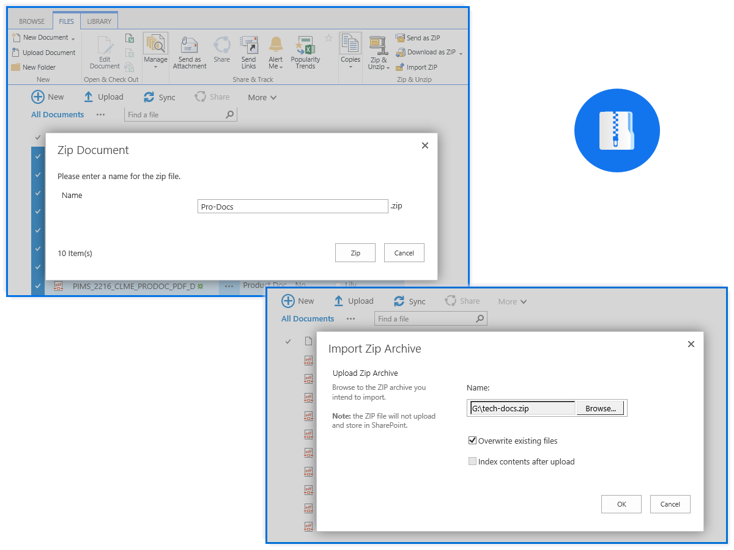The image size is (734, 550).
Task: Open the view ellipsis beside All Documents in the Zip Document window
Action: click(x=100, y=114)
